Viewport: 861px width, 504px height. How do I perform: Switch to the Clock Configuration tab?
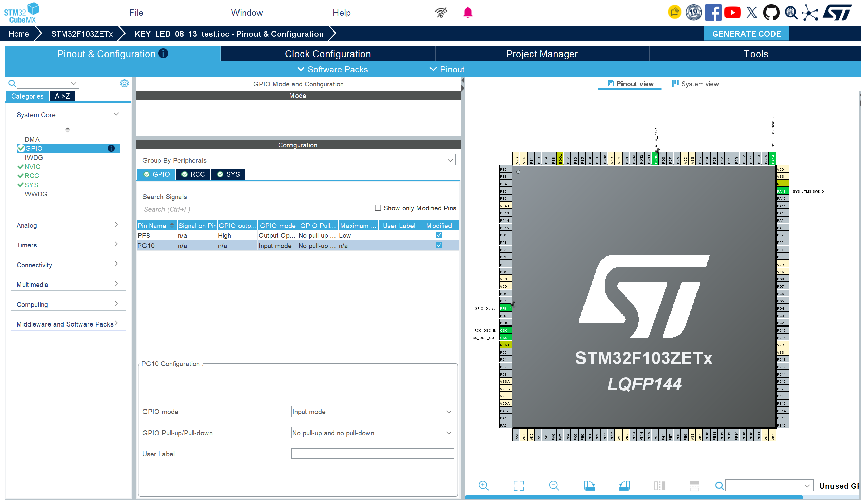pos(328,54)
